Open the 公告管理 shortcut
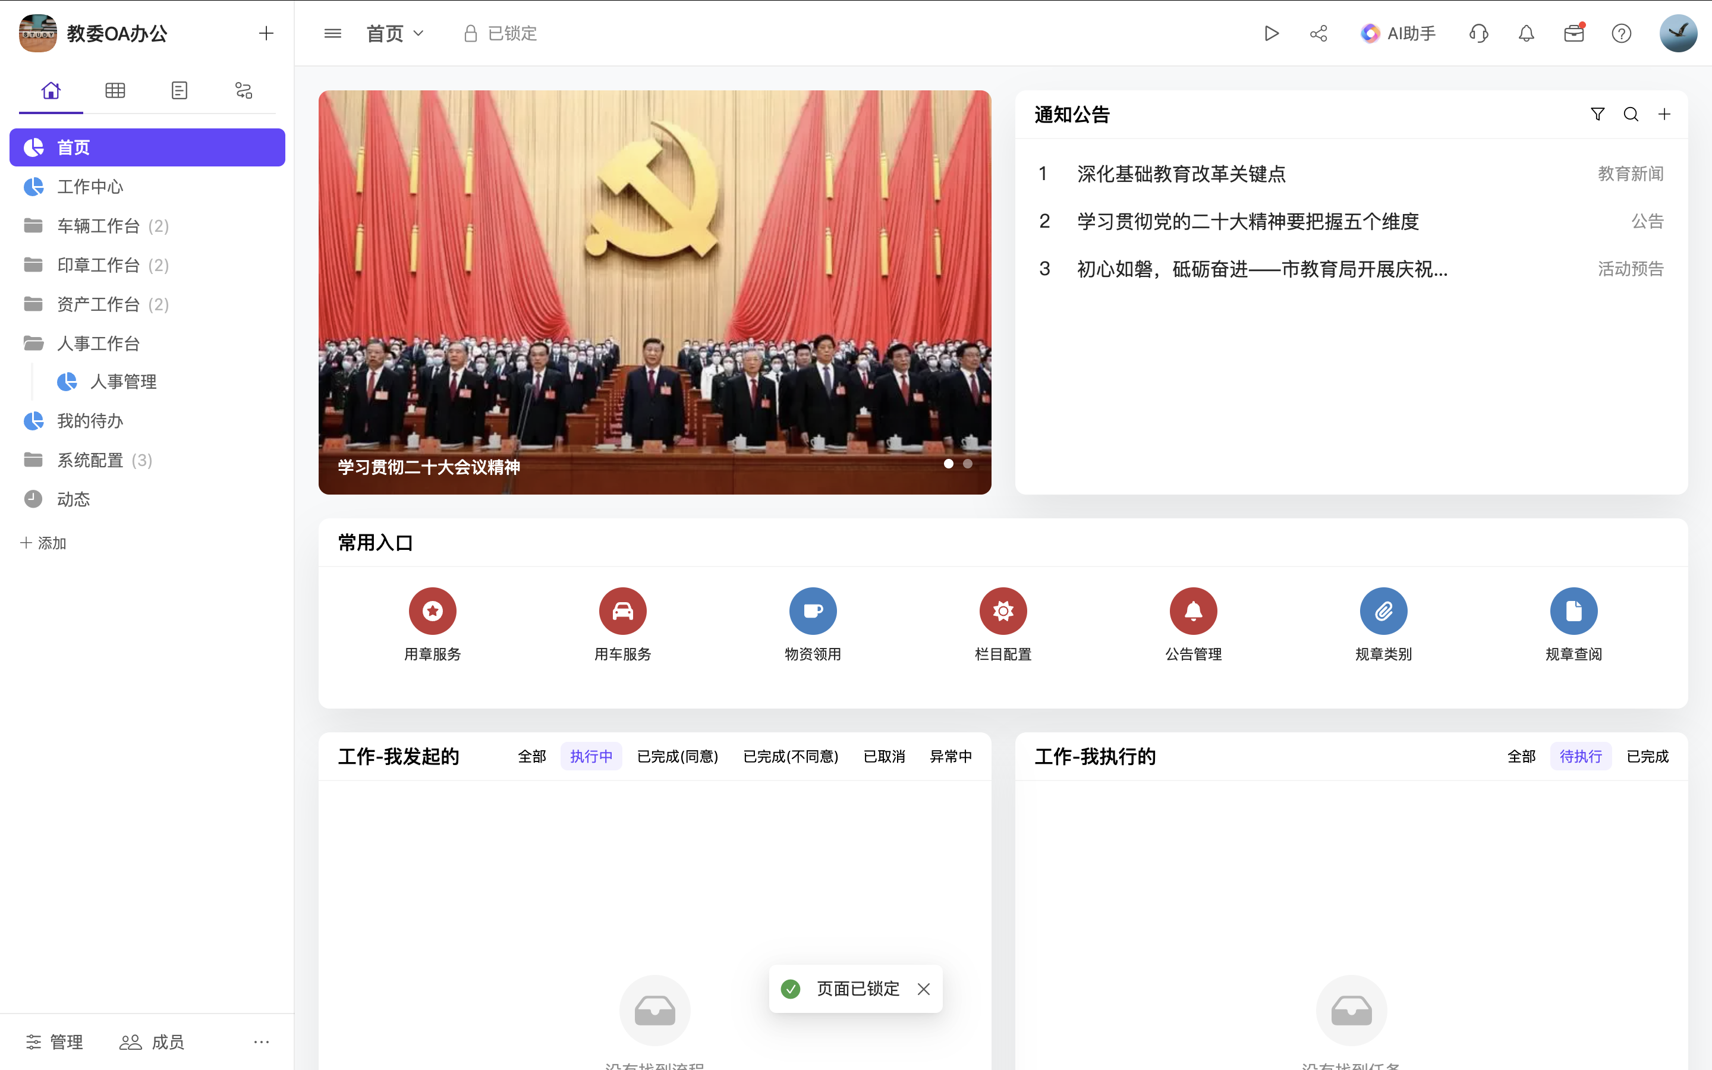 (x=1194, y=624)
